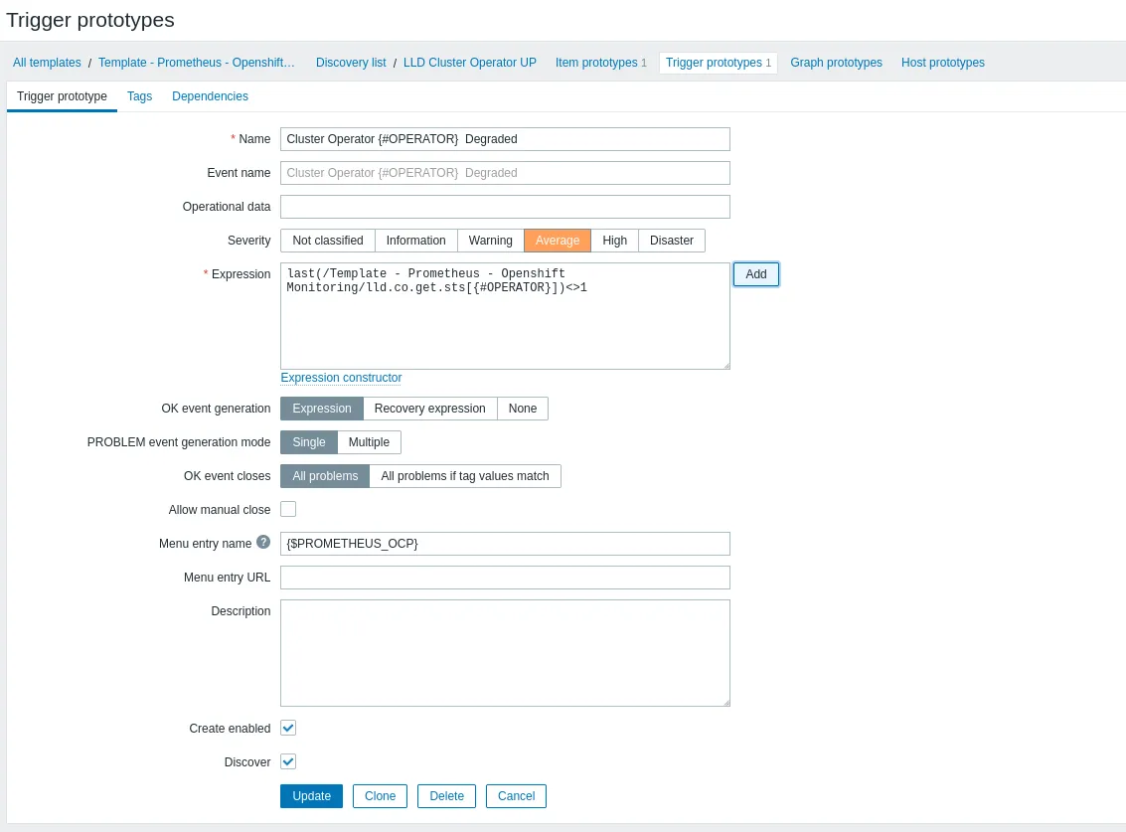1126x832 pixels.
Task: Navigate to All templates breadcrumb
Action: pyautogui.click(x=47, y=62)
